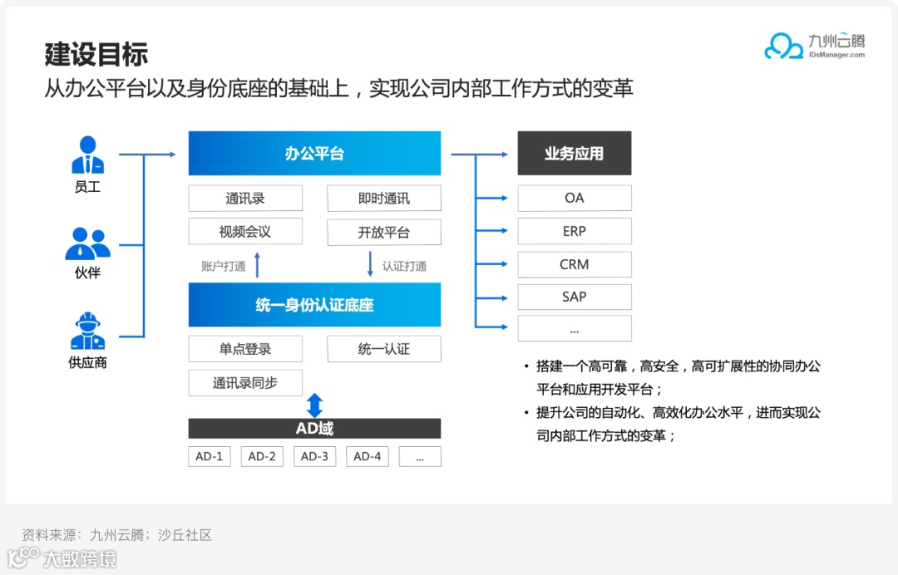The image size is (898, 575).
Task: Click the AD-1 box
Action: click(x=209, y=456)
